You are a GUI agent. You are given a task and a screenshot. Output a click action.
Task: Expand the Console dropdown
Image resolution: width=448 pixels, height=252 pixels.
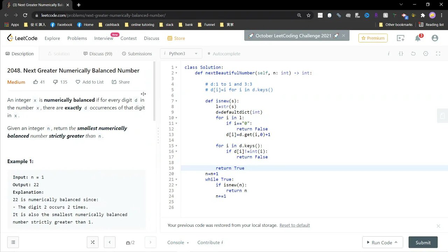[x=178, y=242]
